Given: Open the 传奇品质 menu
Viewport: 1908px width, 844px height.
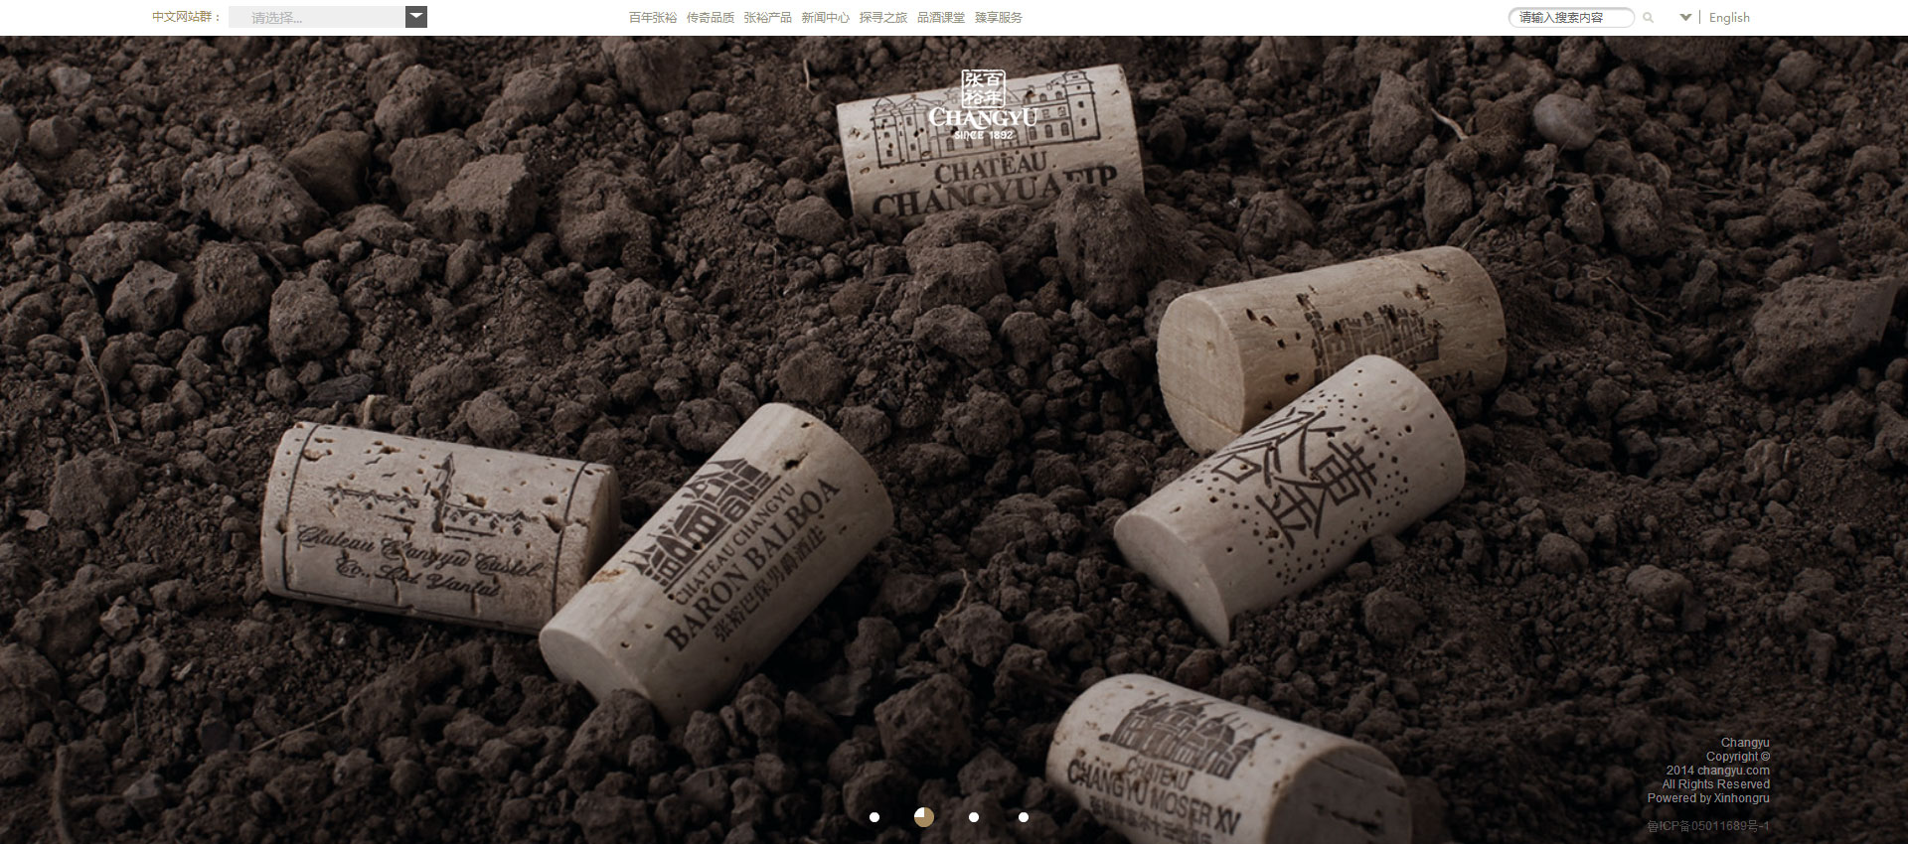Looking at the screenshot, I should point(711,18).
